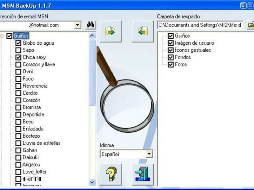Check the Bostezo checkbox
This screenshot has height=190, width=254.
coord(18,136)
